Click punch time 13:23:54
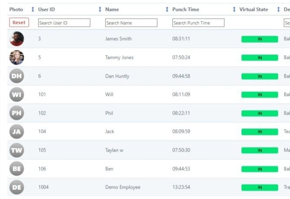 181,187
